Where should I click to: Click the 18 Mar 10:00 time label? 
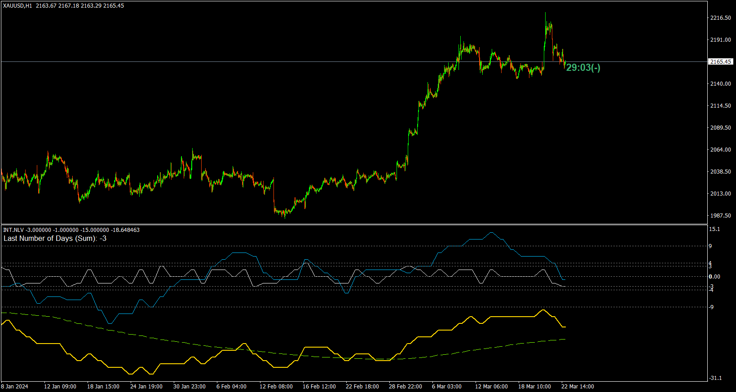click(535, 387)
